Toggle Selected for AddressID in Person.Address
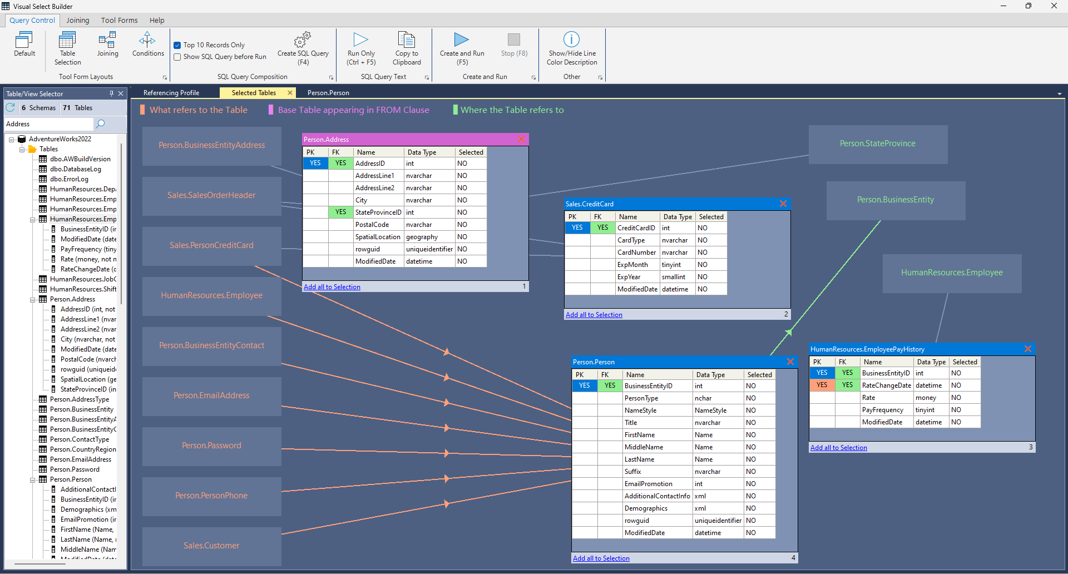The height and width of the screenshot is (574, 1068). 471,164
